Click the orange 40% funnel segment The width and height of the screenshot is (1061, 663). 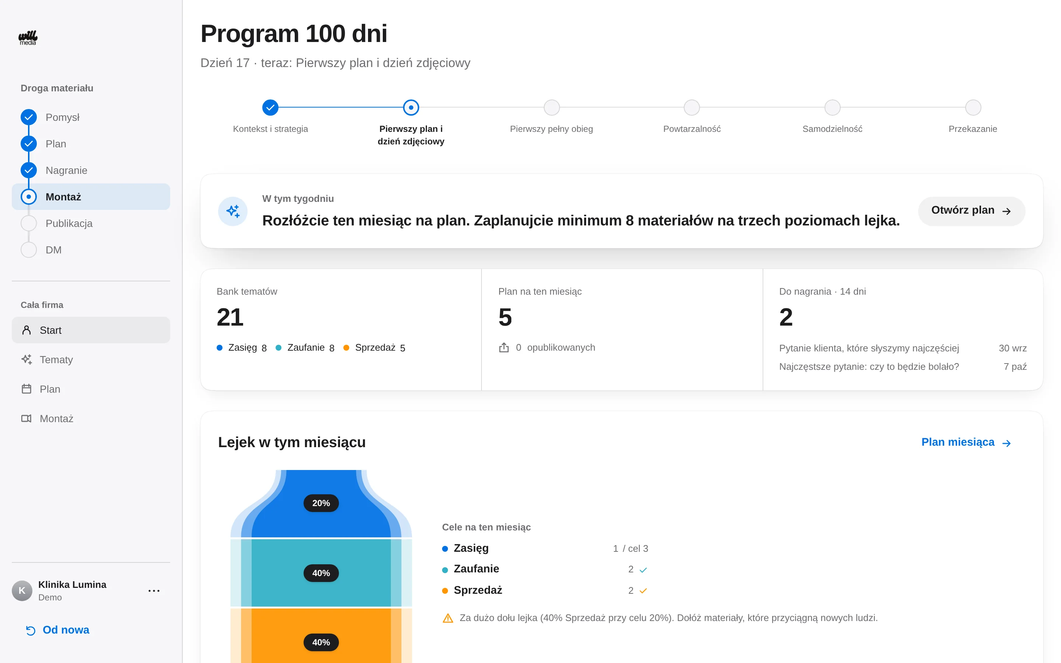(321, 636)
